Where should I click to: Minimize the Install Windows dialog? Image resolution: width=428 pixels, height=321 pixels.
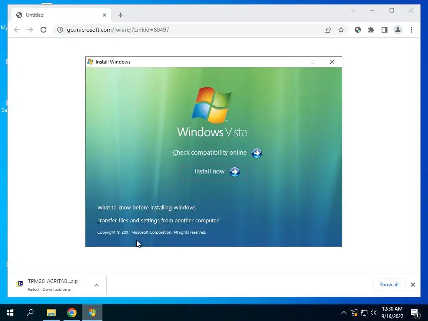[294, 62]
